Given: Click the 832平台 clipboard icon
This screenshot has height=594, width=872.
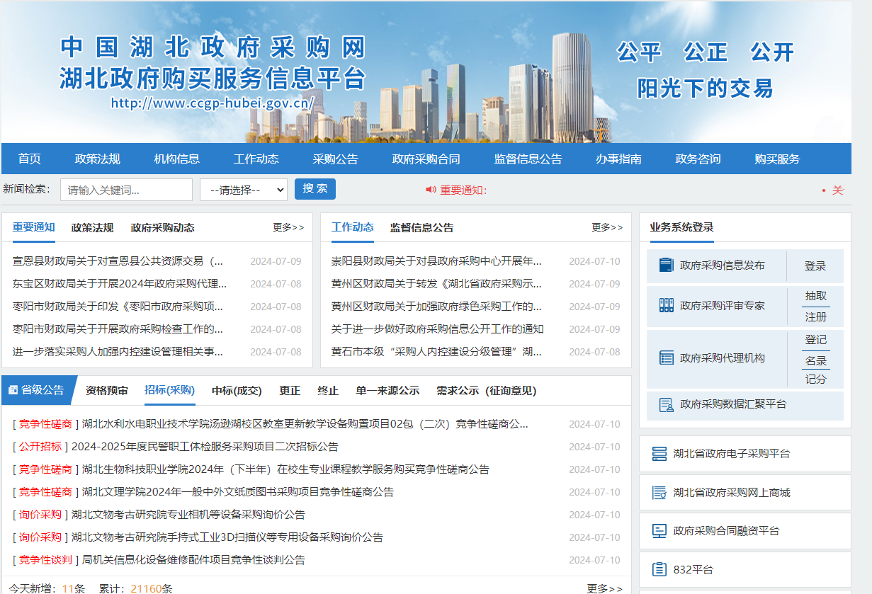Looking at the screenshot, I should click(x=659, y=570).
